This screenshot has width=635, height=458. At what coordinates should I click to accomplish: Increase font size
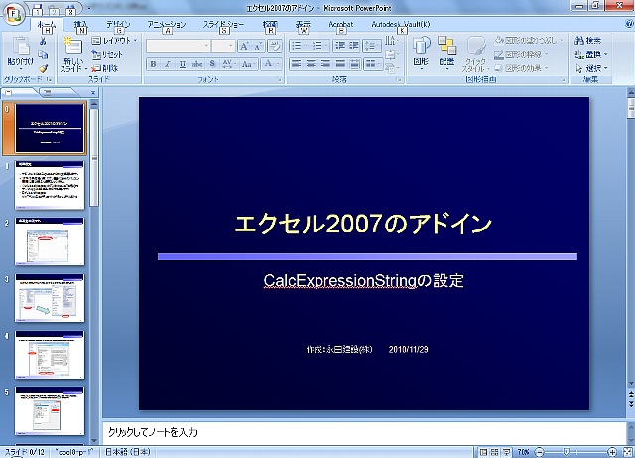pyautogui.click(x=244, y=46)
